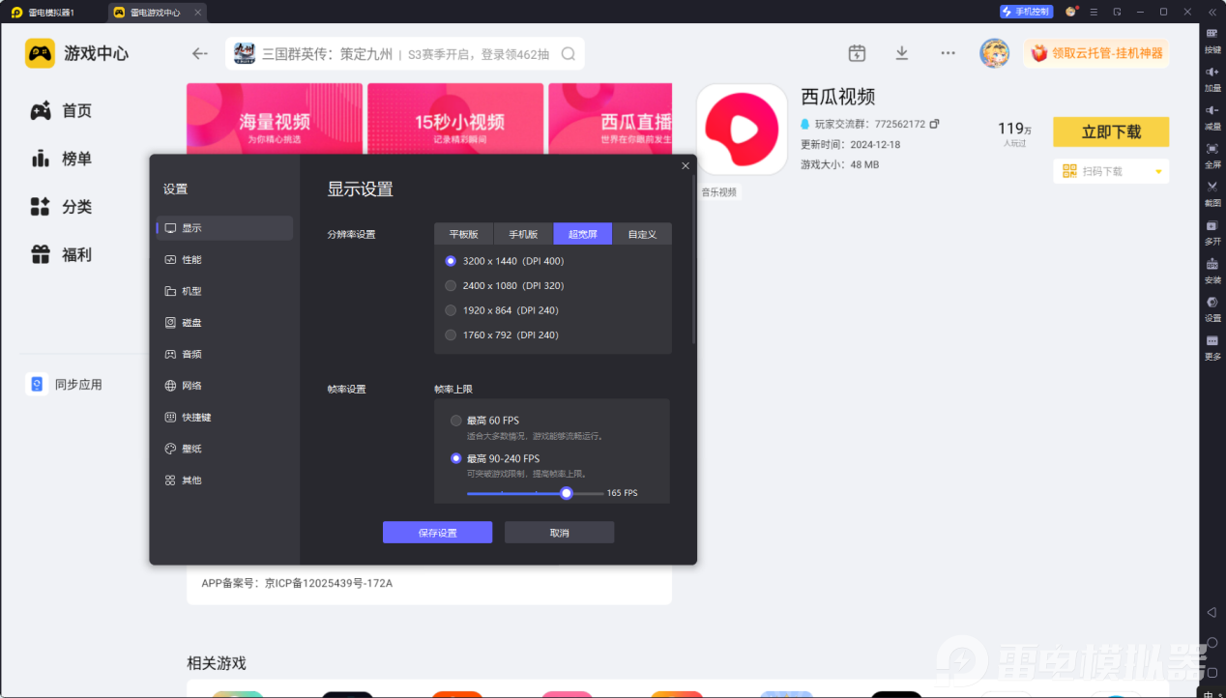Screen dimensions: 1226x698
Task: Open the anime profile avatar in game center
Action: point(994,53)
